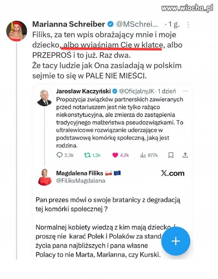Click the share icon on Kaczyński's tweet
218x279 pixels.
point(185,155)
